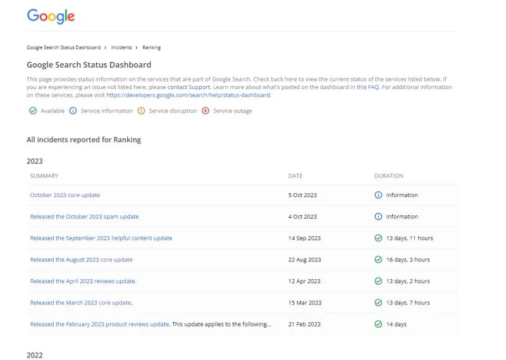Viewport: 506px width, 360px height.
Task: Click the Service information legend label
Action: [106, 111]
